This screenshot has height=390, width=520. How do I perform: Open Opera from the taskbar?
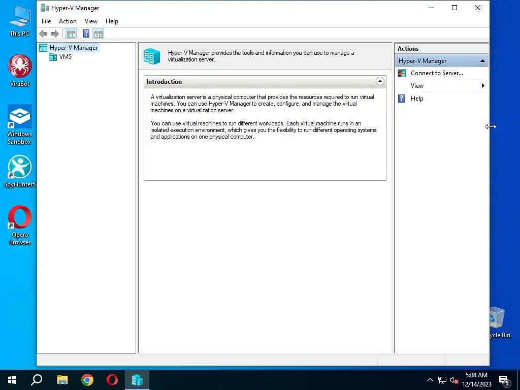tap(112, 380)
